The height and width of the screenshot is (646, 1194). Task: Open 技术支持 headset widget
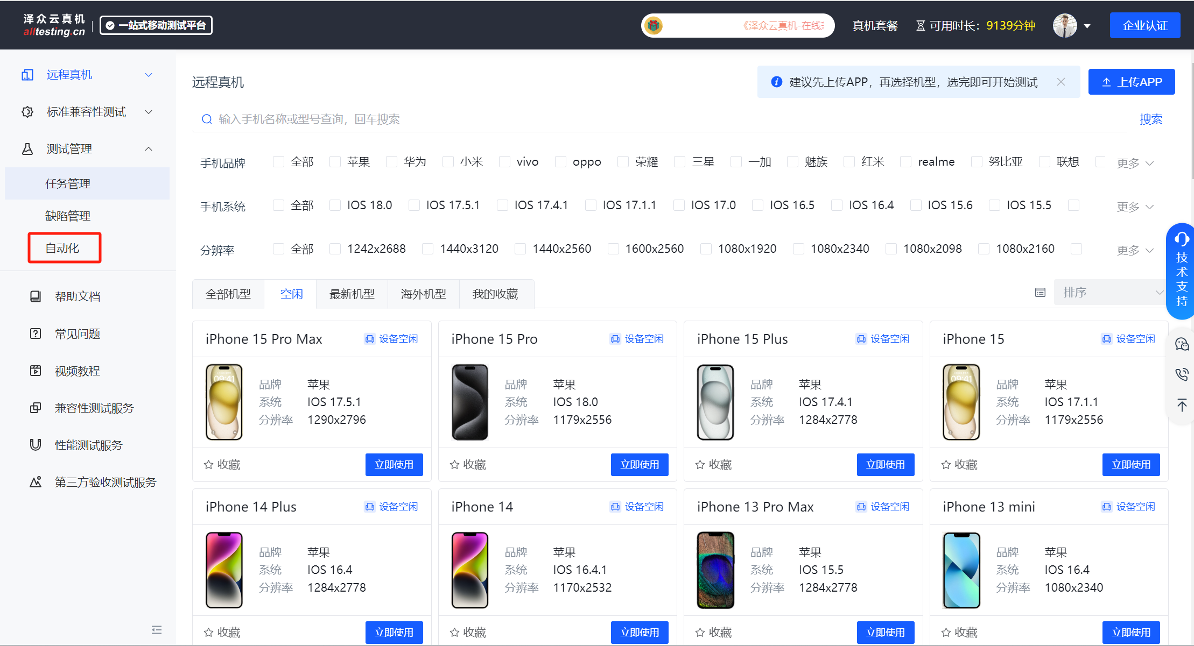tap(1182, 271)
